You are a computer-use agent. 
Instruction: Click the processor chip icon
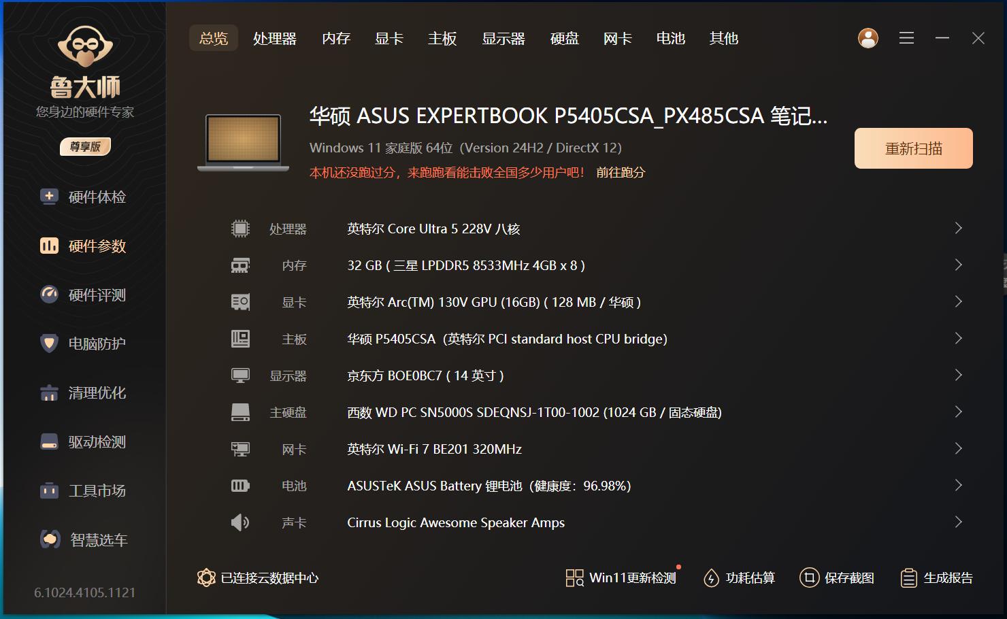[x=240, y=229]
